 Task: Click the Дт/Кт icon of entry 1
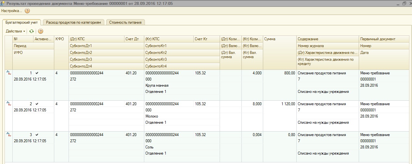pyautogui.click(x=9, y=73)
